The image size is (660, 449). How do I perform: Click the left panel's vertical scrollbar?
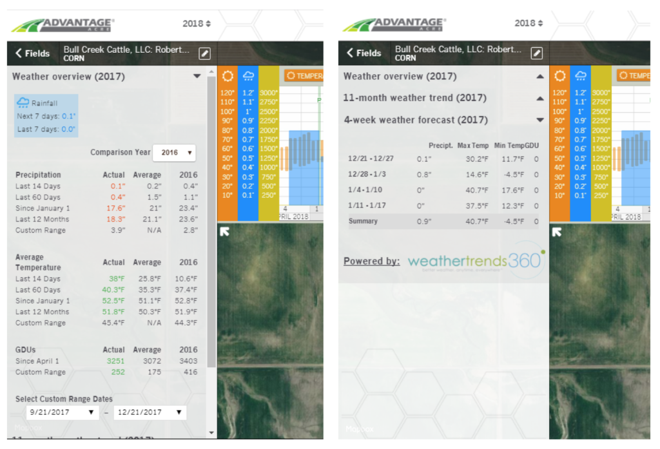[211, 225]
